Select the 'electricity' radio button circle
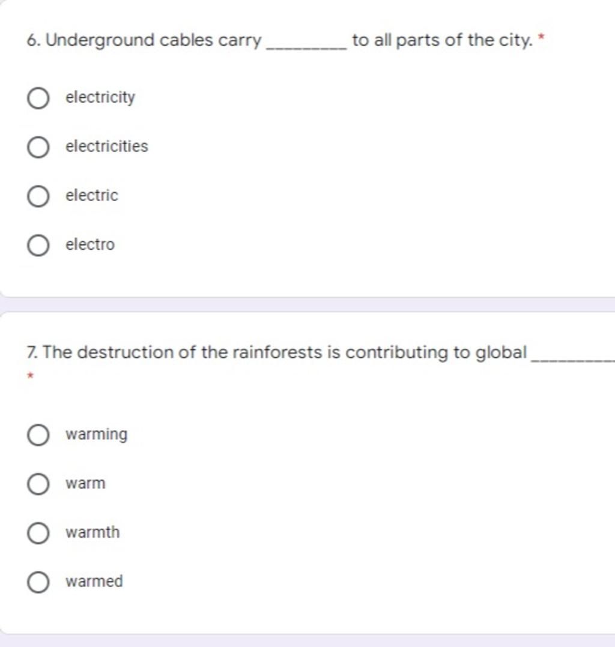The height and width of the screenshot is (647, 615). point(38,98)
